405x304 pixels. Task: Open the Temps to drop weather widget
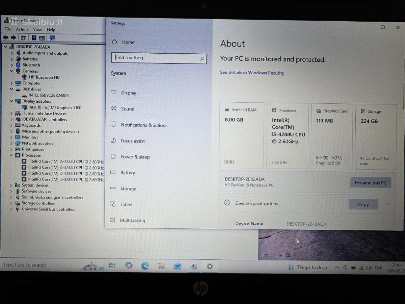tap(308, 268)
